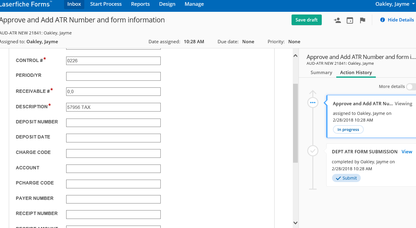Focus the DEPOSIT DATE field
416x228 pixels.
coord(113,138)
